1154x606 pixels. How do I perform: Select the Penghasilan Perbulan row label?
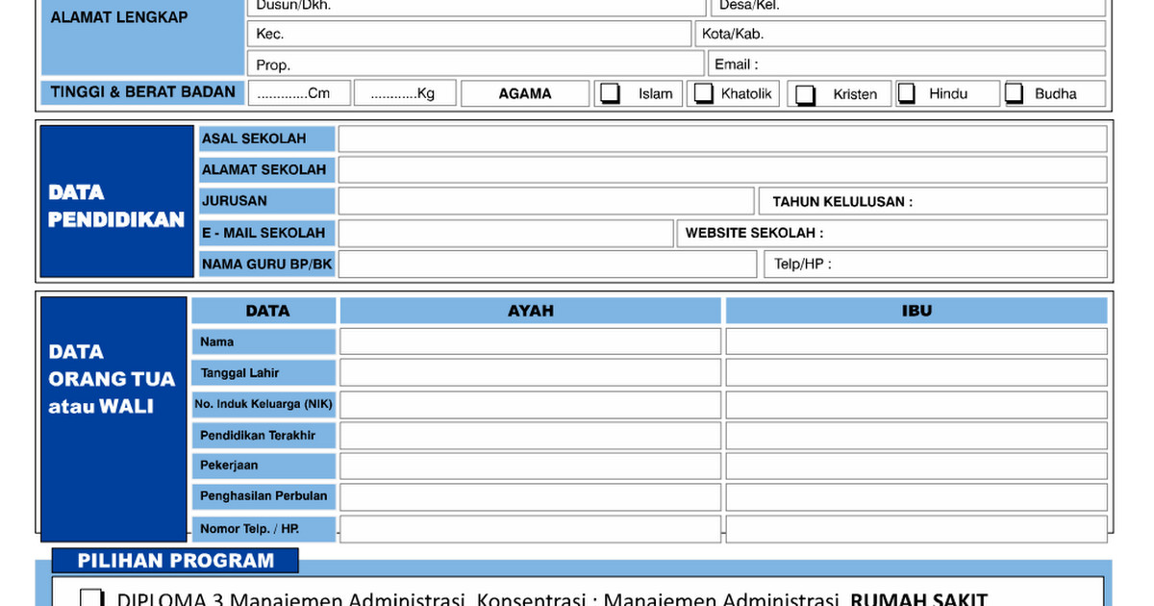pos(263,496)
